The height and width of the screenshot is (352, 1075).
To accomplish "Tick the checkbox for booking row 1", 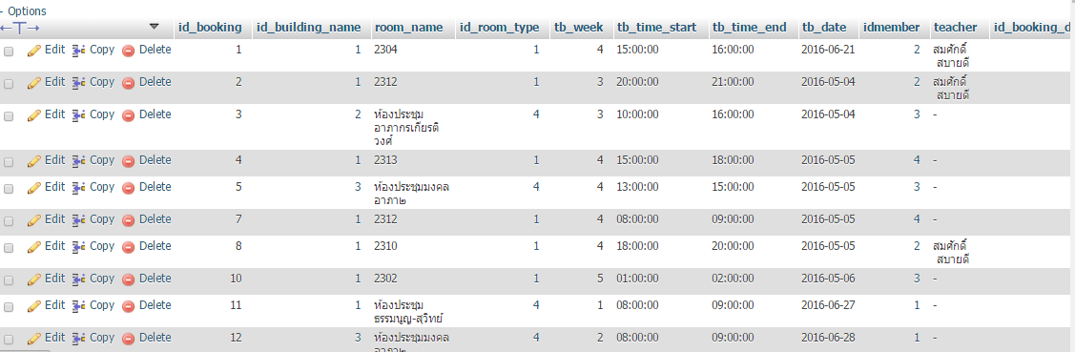I will (9, 51).
